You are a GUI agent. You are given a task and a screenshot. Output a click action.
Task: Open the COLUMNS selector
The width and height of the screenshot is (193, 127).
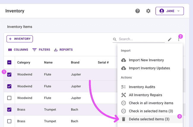pos(18,50)
